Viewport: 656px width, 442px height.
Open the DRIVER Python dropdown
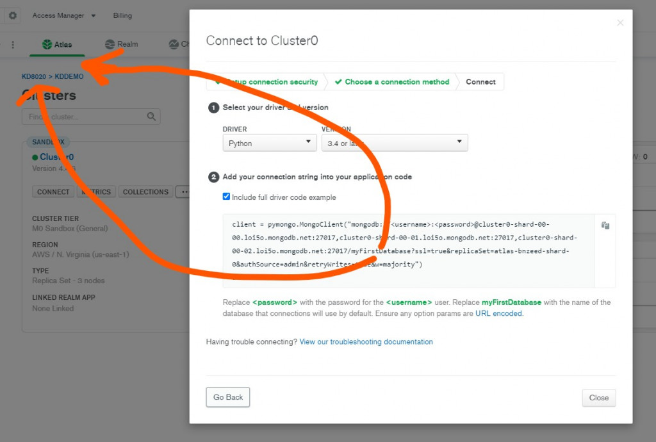270,143
